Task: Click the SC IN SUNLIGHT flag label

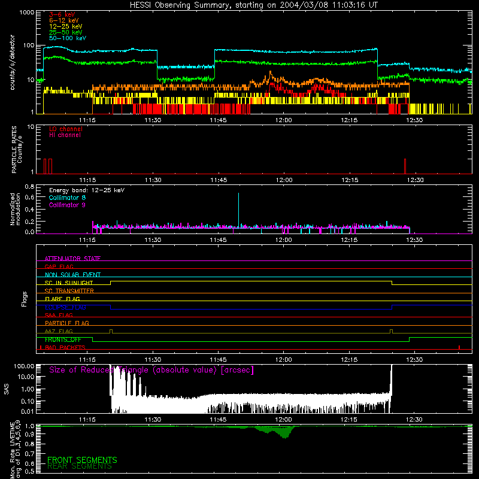Action: pos(69,283)
